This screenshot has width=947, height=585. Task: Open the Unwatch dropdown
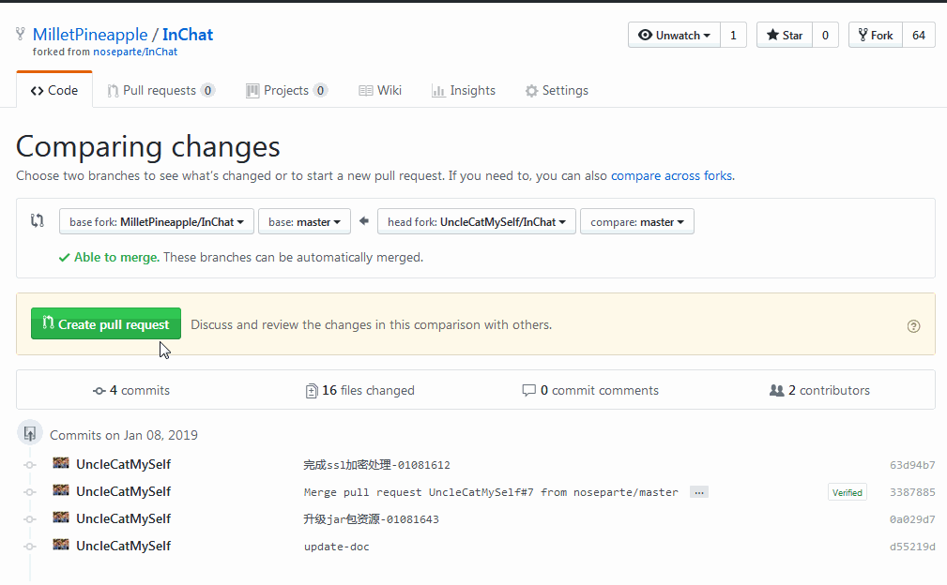[x=674, y=36]
